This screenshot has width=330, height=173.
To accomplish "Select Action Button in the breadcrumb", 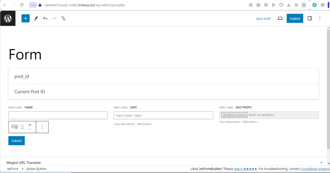I will point(36,169).
